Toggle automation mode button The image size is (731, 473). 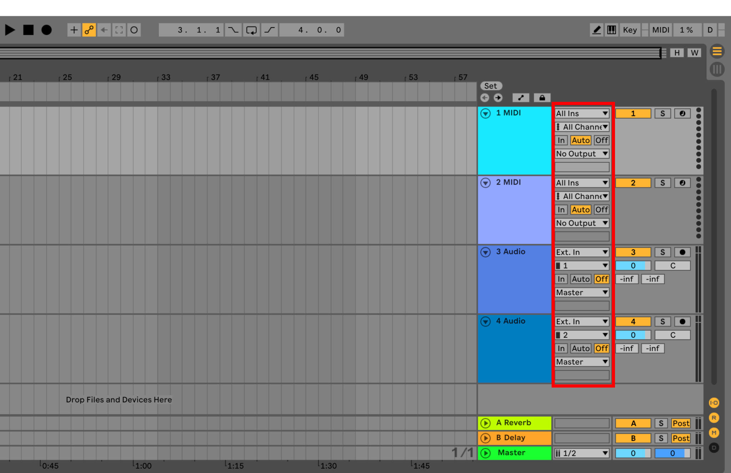(521, 97)
